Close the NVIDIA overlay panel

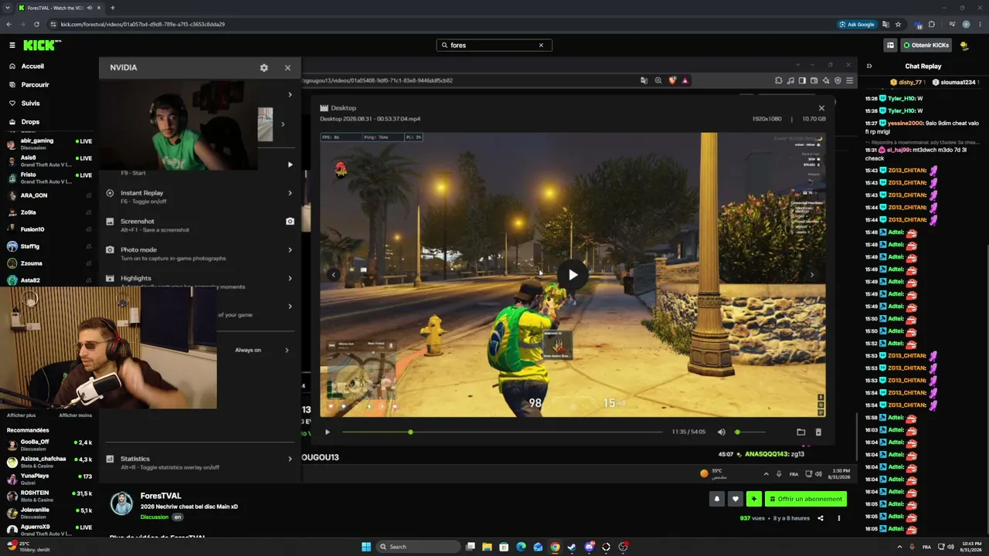click(287, 68)
